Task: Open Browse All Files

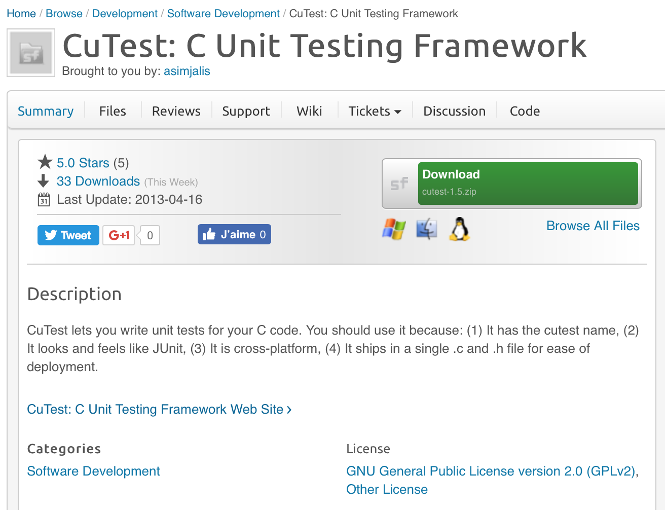Action: 593,226
